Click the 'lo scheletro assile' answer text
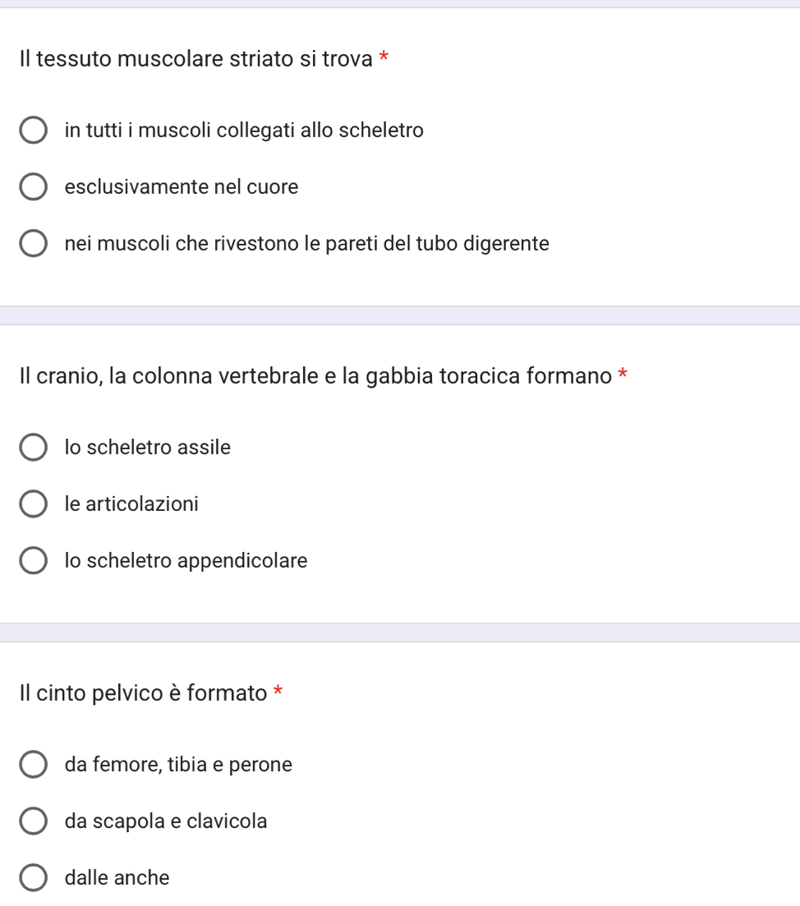This screenshot has width=800, height=906. tap(148, 447)
